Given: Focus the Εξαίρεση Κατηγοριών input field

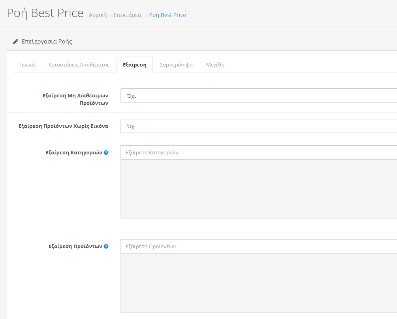Looking at the screenshot, I should click(x=258, y=152).
